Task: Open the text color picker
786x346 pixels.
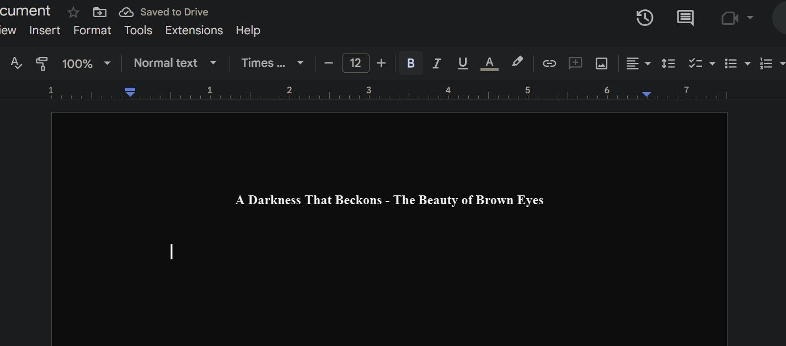Action: coord(489,63)
